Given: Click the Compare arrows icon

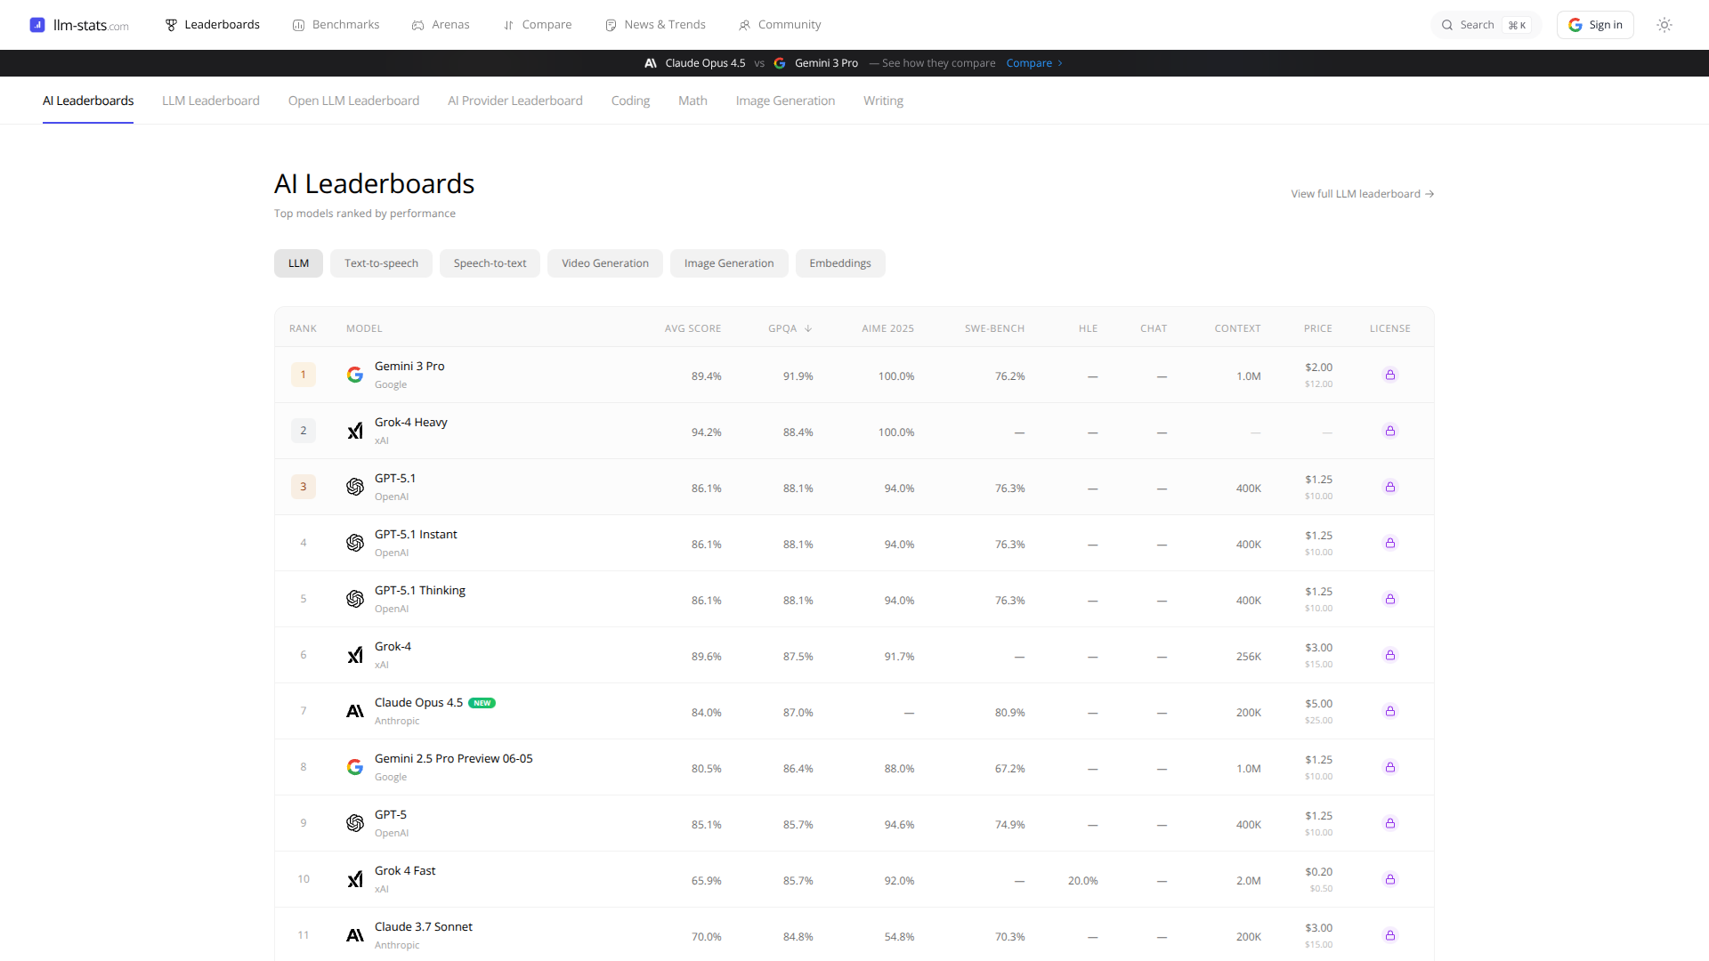Looking at the screenshot, I should click(x=509, y=24).
